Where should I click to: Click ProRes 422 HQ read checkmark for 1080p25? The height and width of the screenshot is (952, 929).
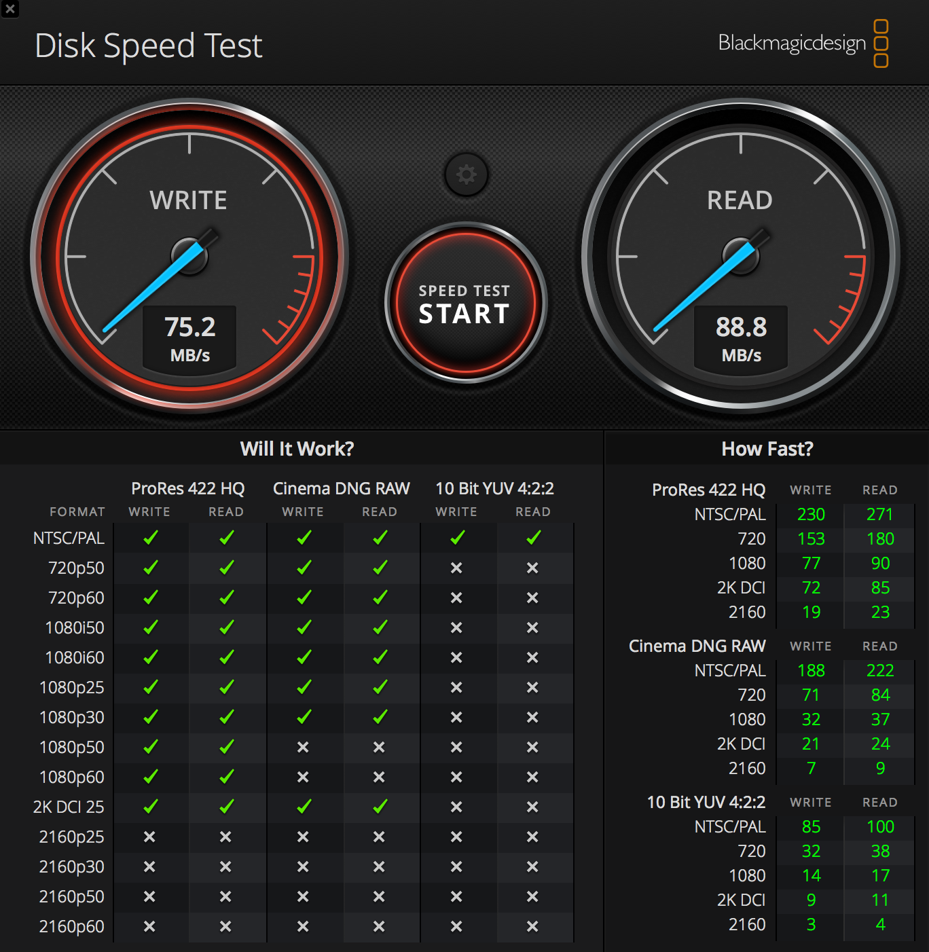click(x=227, y=687)
